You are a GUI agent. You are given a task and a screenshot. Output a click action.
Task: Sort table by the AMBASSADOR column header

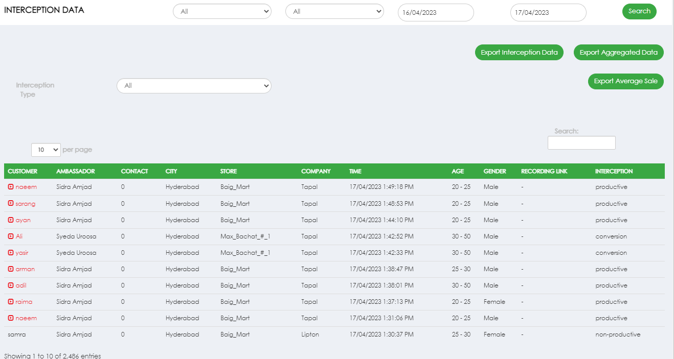pos(75,171)
